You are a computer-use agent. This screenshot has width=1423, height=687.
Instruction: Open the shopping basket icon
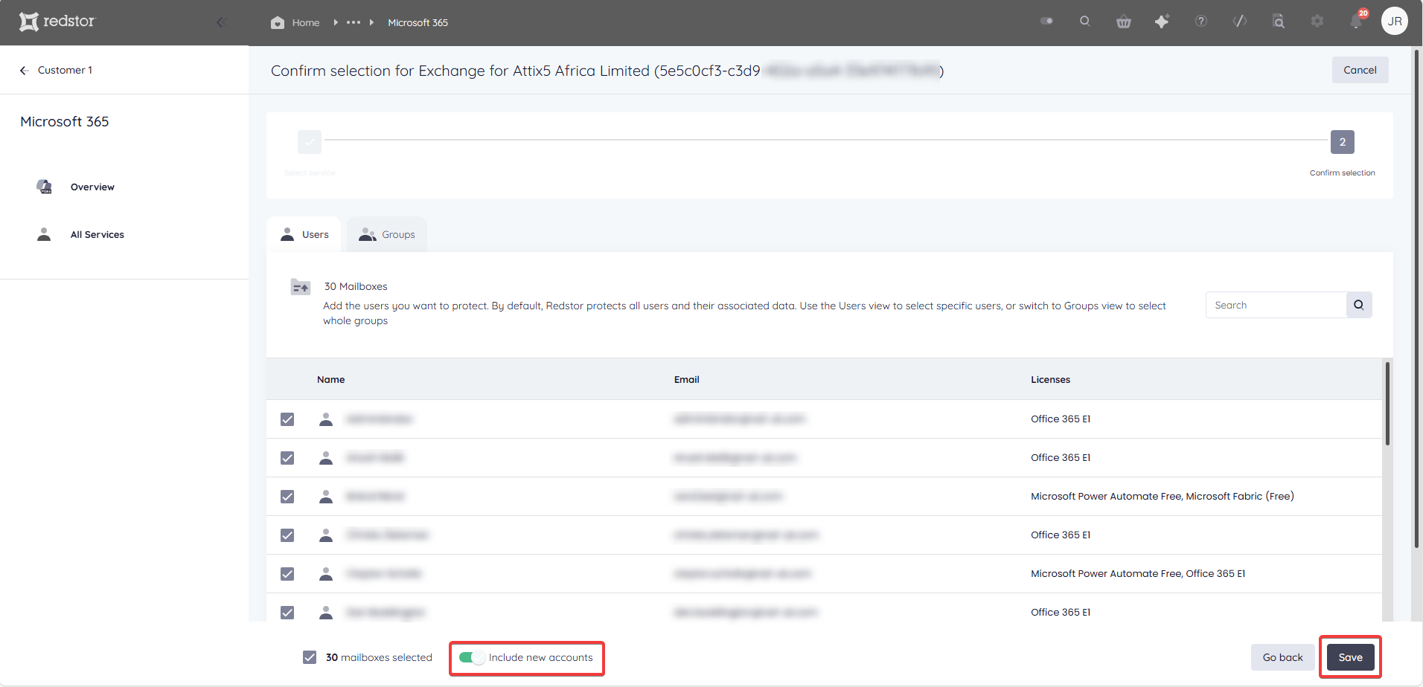tap(1124, 22)
